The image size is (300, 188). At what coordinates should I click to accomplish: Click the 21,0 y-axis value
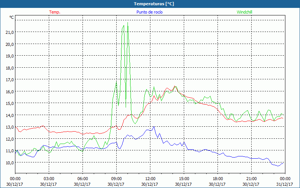coord(10,32)
